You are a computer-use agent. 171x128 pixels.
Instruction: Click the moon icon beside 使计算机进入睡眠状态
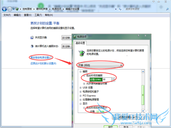32,46
